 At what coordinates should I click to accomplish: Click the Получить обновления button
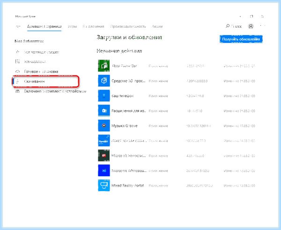[x=241, y=39]
